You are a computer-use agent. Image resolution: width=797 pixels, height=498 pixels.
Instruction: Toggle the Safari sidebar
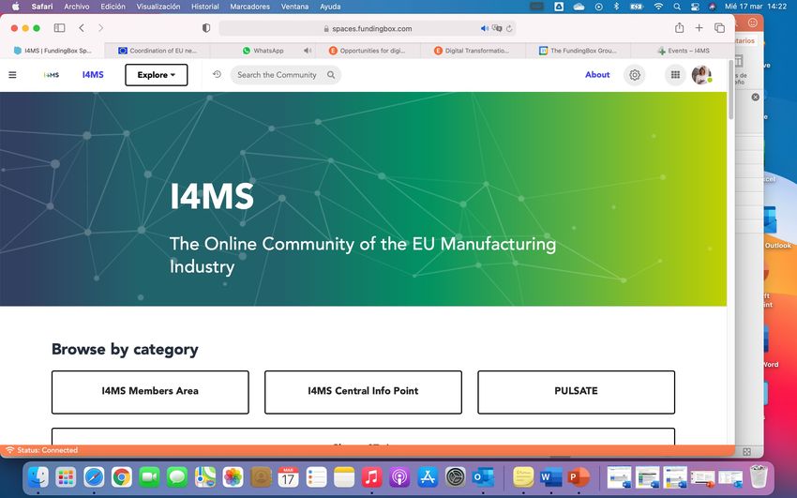(x=59, y=28)
